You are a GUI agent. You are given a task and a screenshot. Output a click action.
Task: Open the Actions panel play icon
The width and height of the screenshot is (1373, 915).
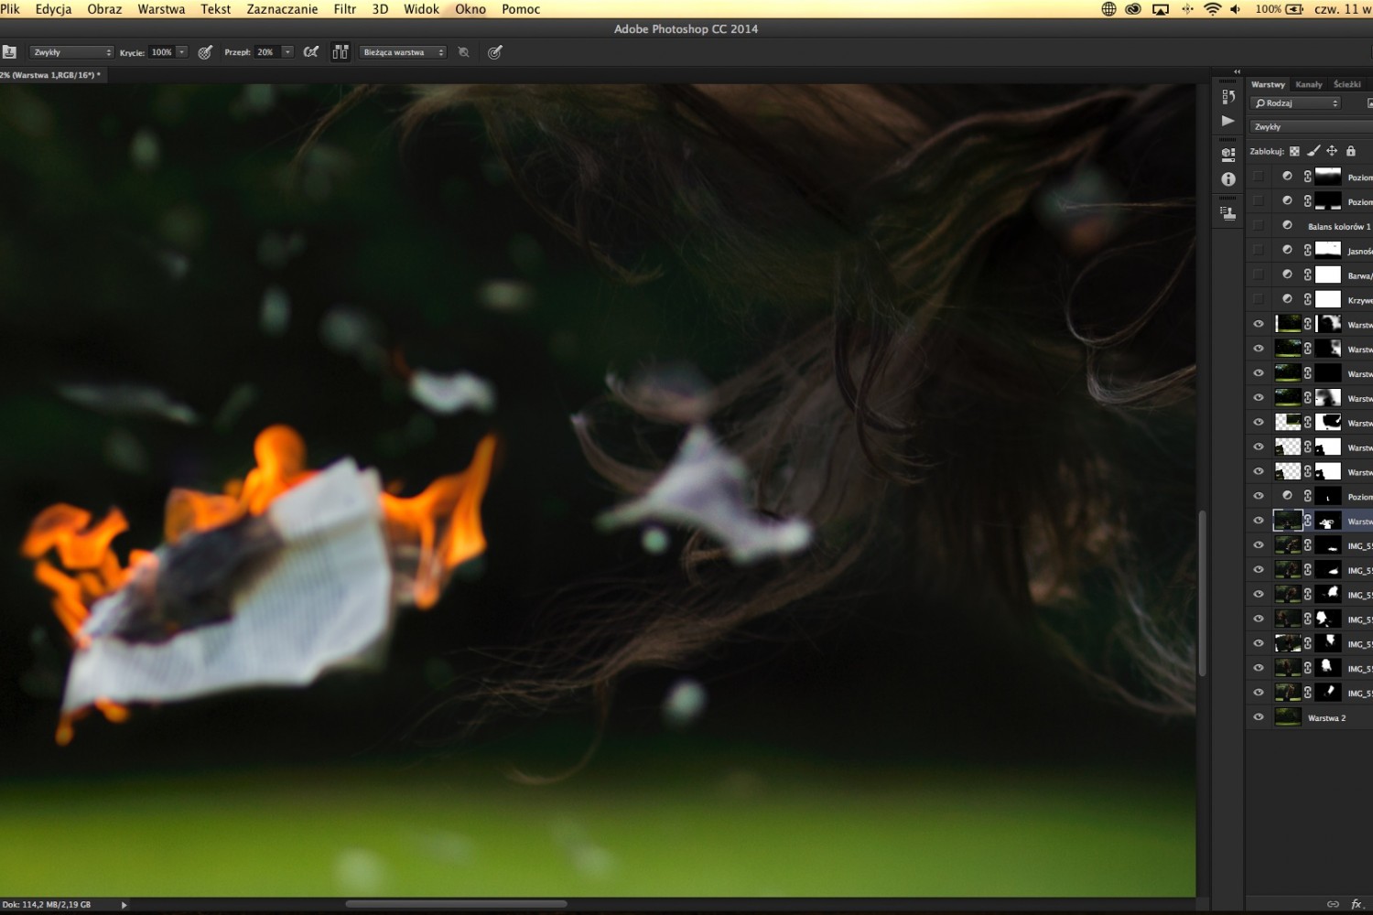(1228, 121)
